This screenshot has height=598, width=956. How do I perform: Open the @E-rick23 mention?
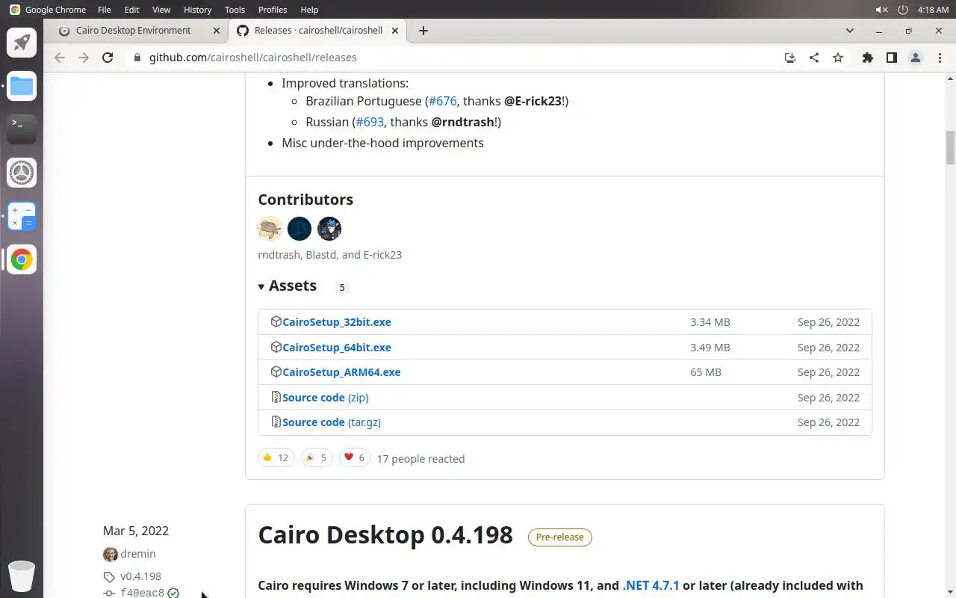(533, 101)
